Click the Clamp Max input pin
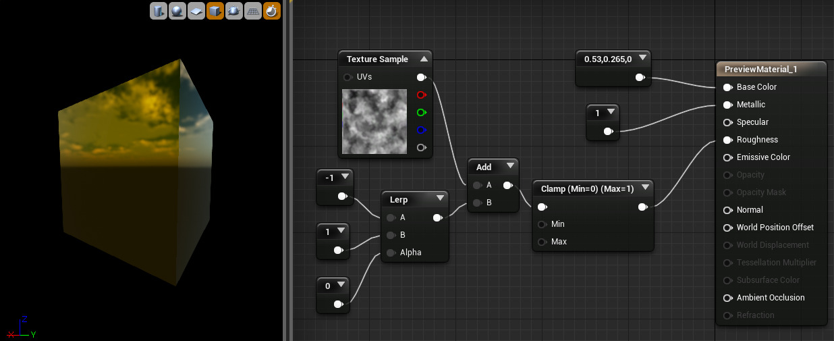 coord(542,242)
